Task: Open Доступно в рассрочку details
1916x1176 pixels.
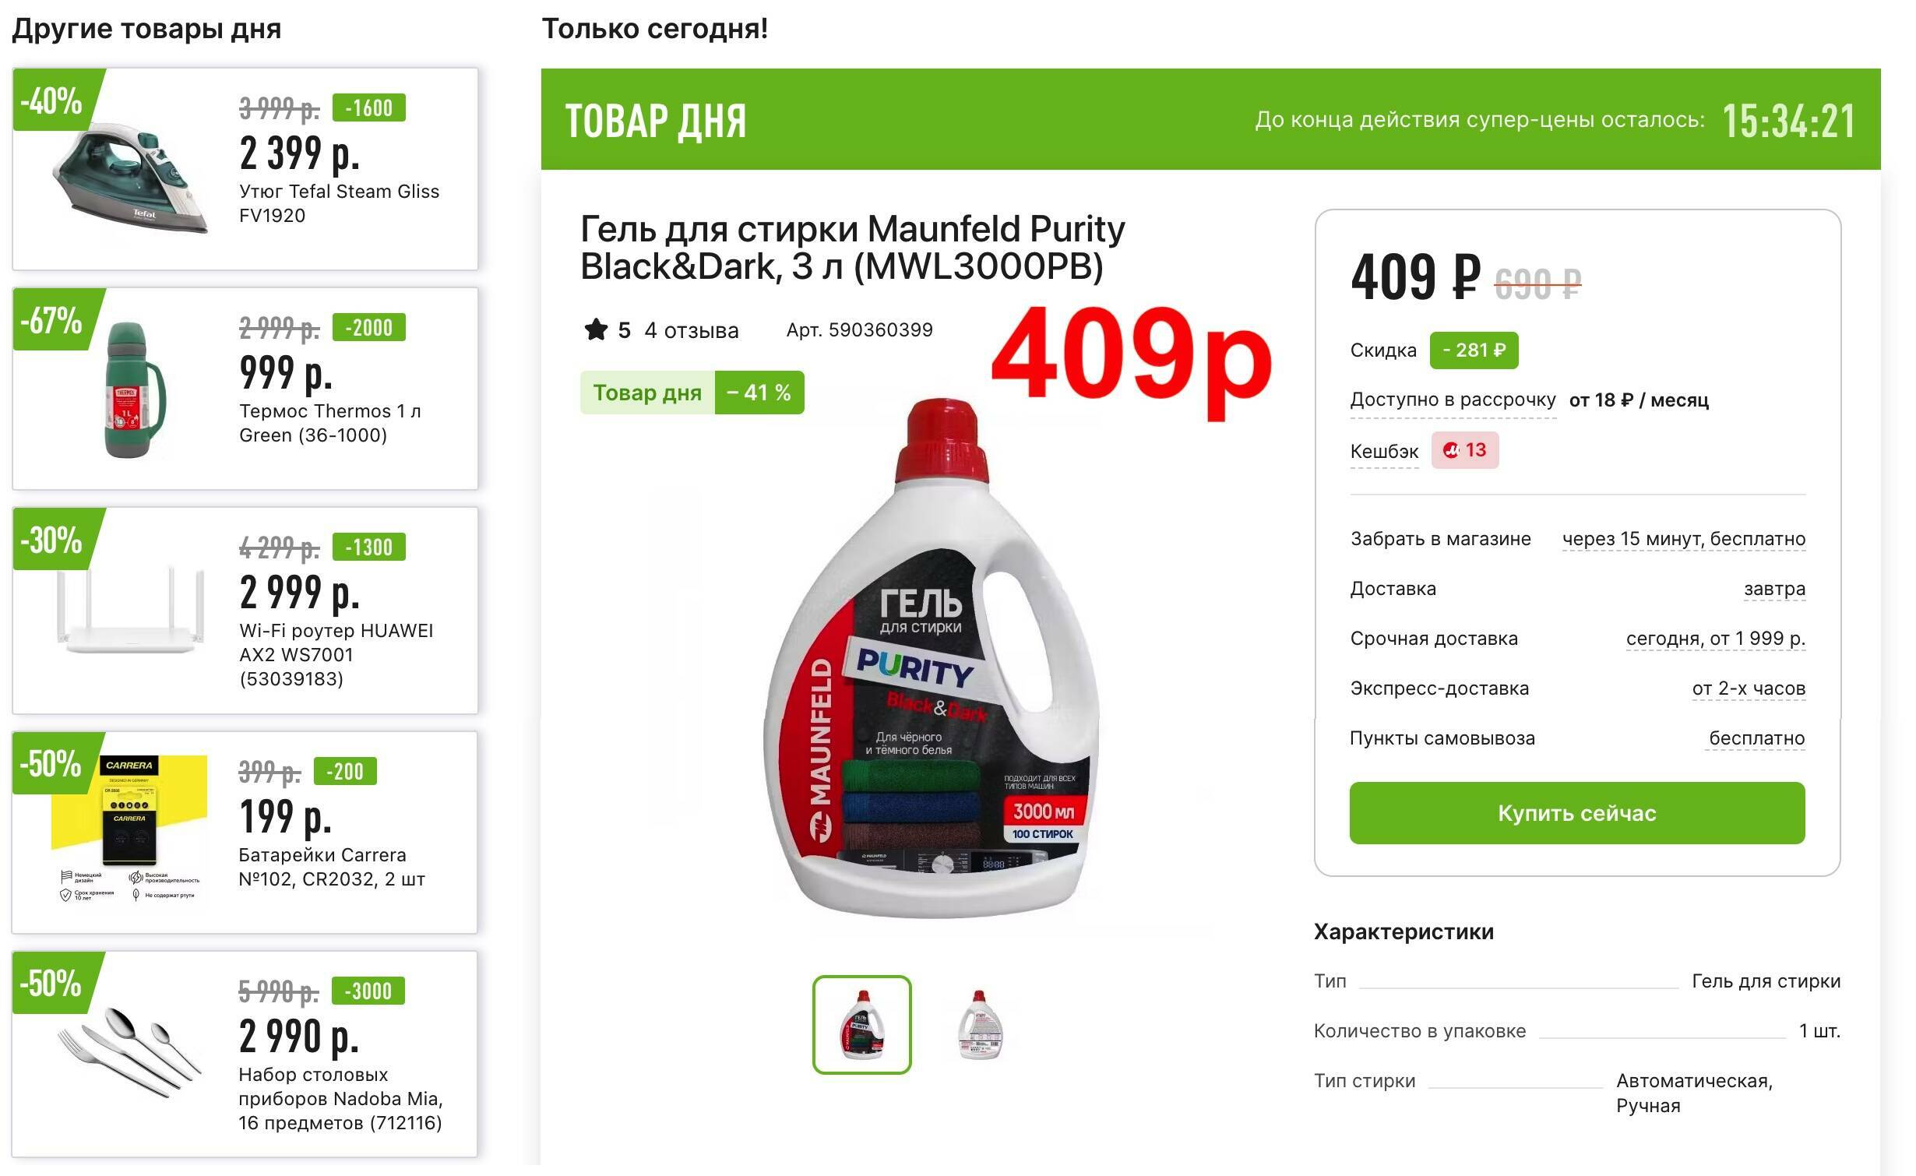Action: tap(1453, 400)
